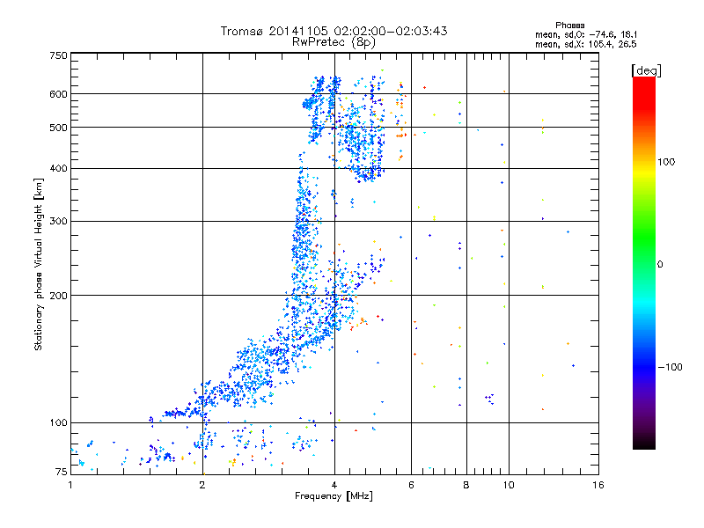Click the 'Phases' header text
The width and height of the screenshot is (704, 528).
click(569, 26)
